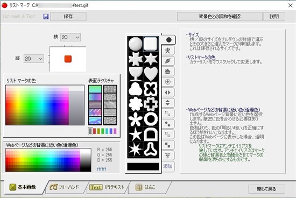The width and height of the screenshot is (296, 198).
Task: Open the two hollow squares category tab
Action: pyautogui.click(x=168, y=135)
